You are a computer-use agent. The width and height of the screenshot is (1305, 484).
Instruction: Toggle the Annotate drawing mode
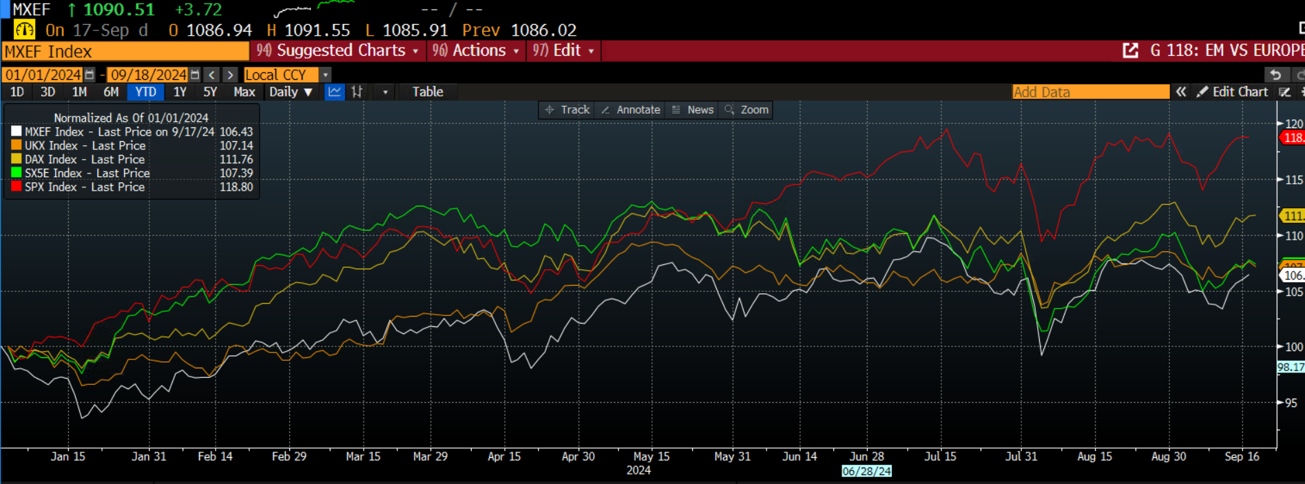pos(631,109)
